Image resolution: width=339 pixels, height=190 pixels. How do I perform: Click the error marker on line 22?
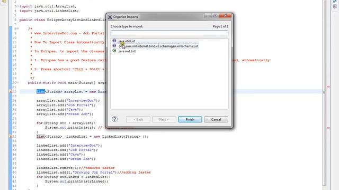tap(11, 91)
